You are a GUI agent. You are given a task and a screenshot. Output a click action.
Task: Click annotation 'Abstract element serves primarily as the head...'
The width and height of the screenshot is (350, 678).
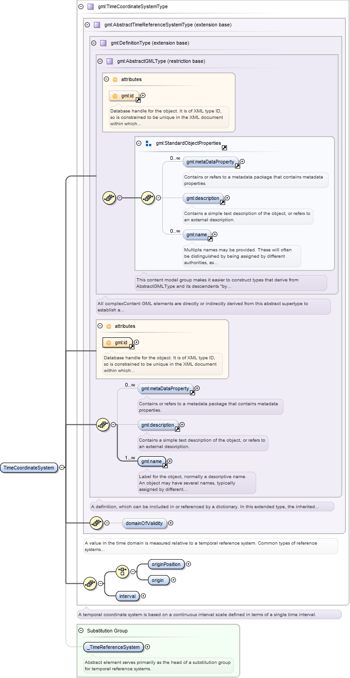(x=158, y=666)
